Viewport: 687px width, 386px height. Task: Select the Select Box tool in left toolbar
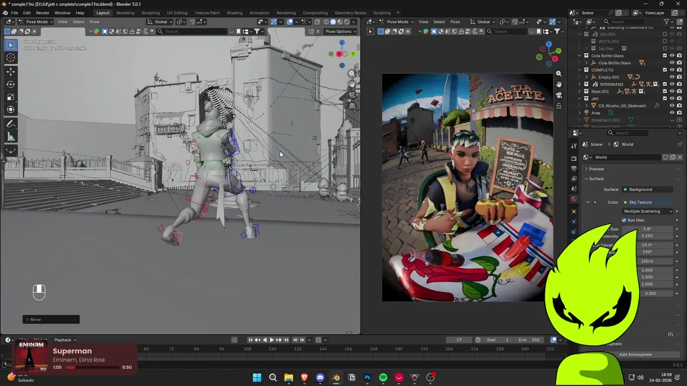(x=11, y=46)
